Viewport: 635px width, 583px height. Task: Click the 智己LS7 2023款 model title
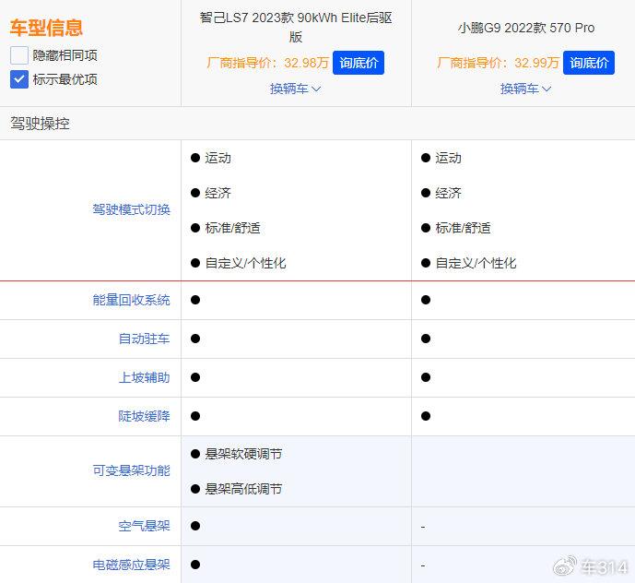click(296, 27)
